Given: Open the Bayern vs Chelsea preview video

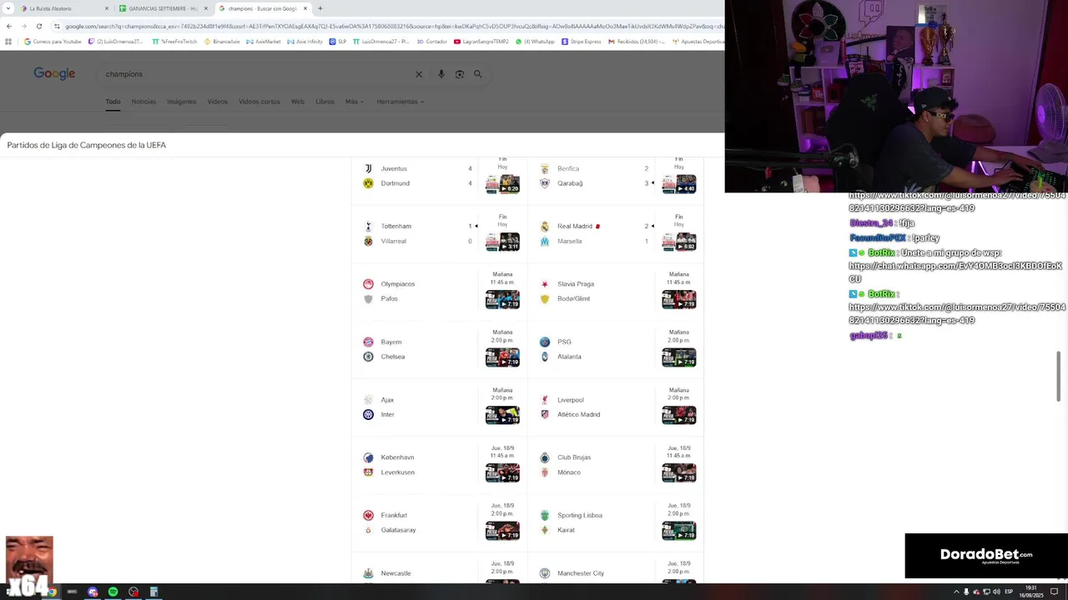Looking at the screenshot, I should click(x=502, y=357).
